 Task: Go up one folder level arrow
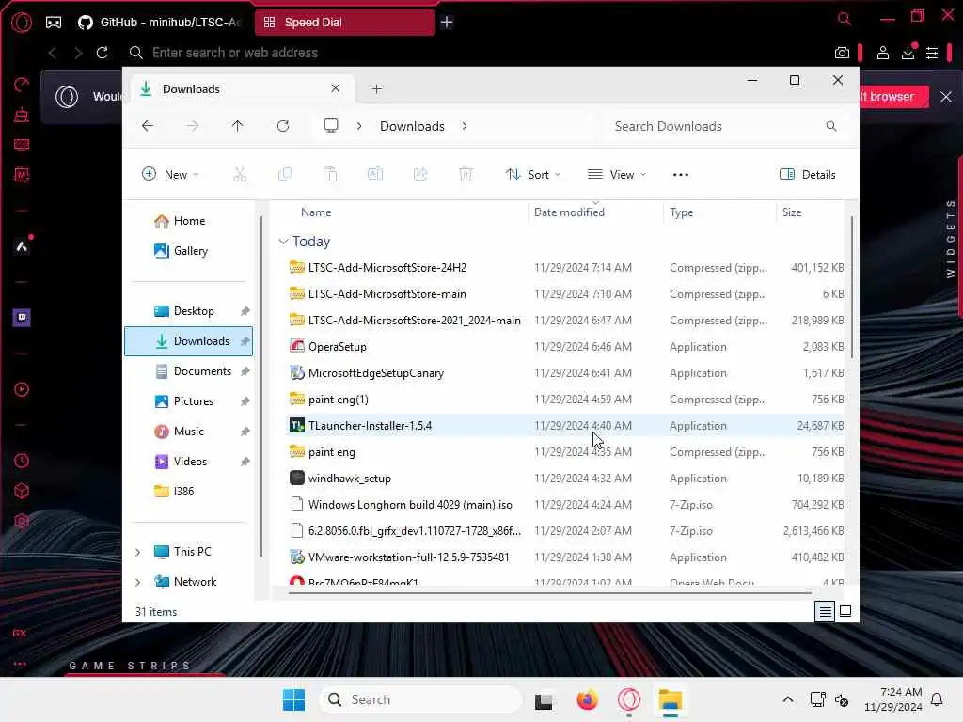click(x=238, y=126)
